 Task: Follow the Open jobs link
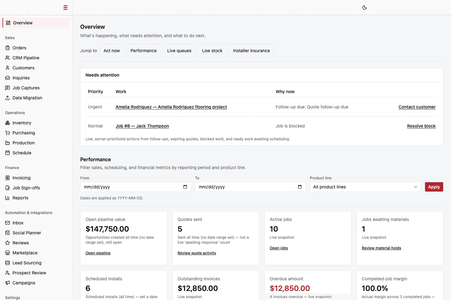pos(279,248)
